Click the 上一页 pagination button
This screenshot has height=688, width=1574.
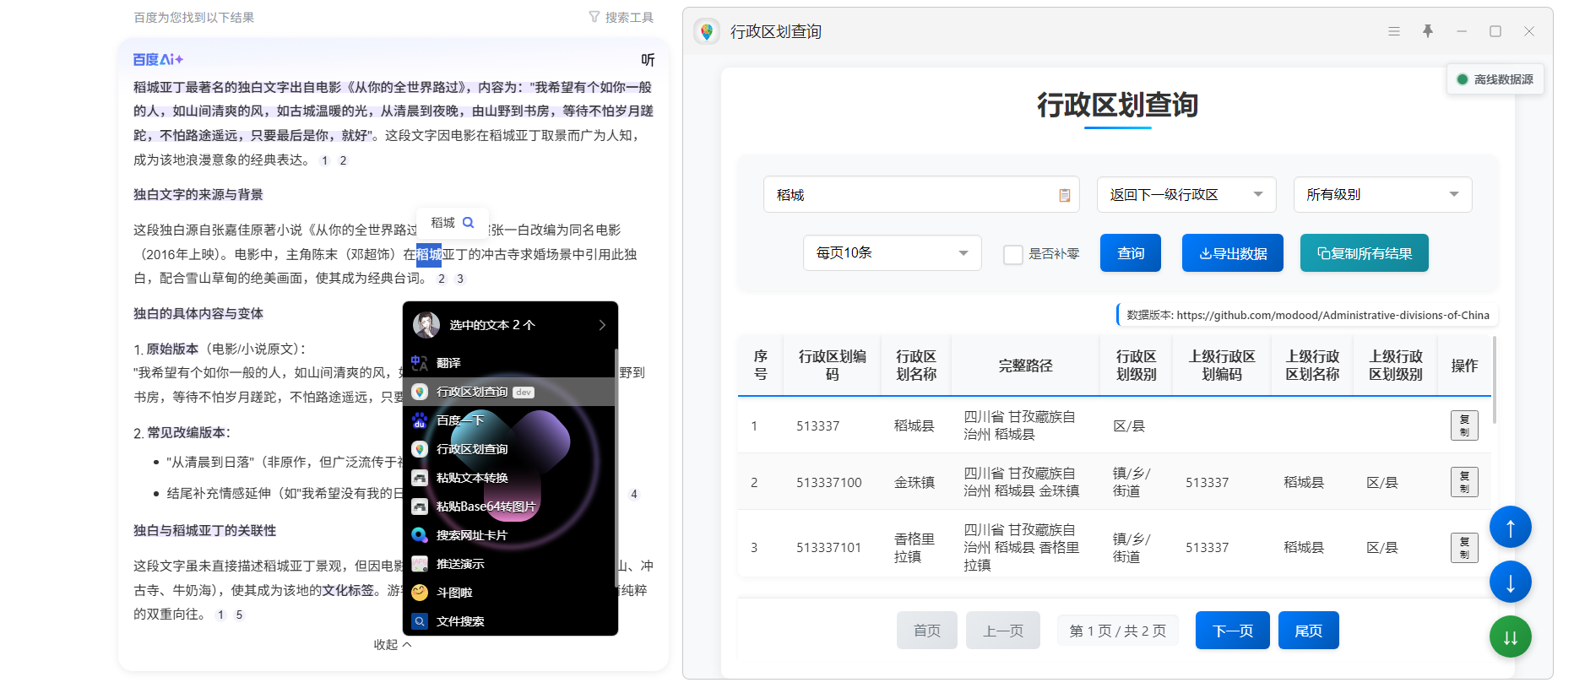(1003, 631)
